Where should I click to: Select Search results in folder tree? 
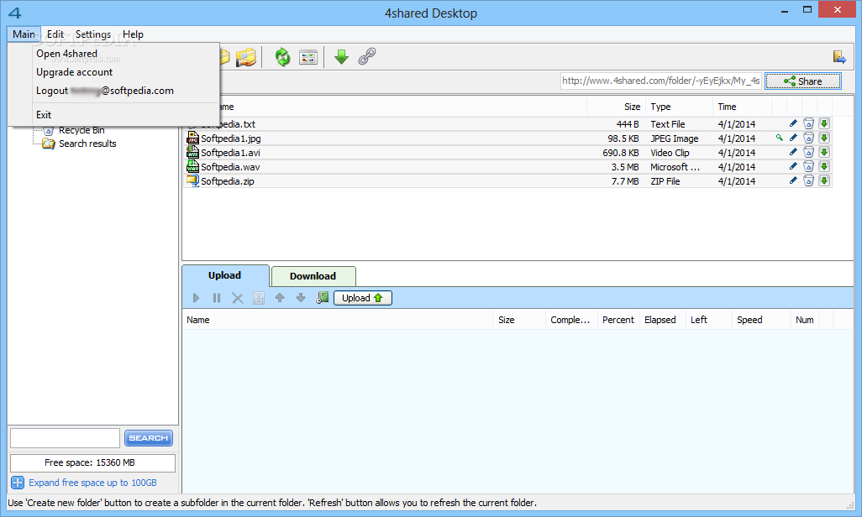tap(87, 144)
